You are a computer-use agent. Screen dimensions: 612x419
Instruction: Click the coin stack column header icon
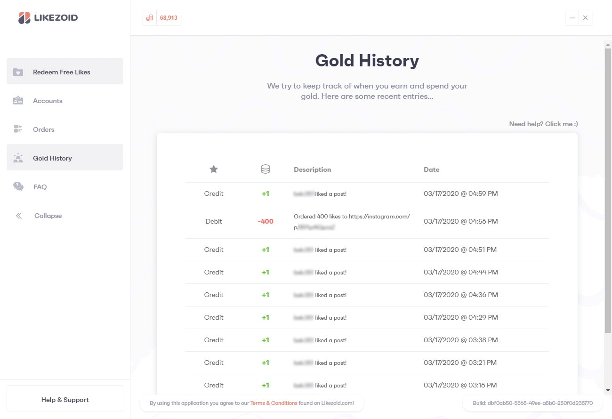pos(266,169)
